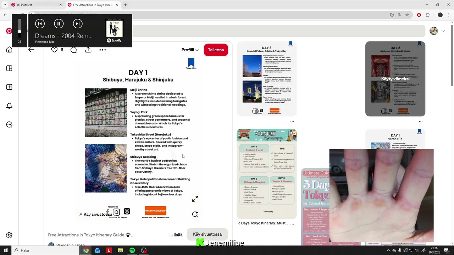Open the red browser extension icon

tap(419, 15)
